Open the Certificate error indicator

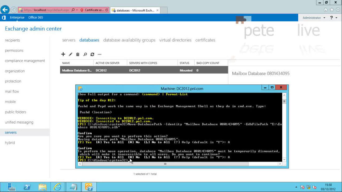(92, 10)
